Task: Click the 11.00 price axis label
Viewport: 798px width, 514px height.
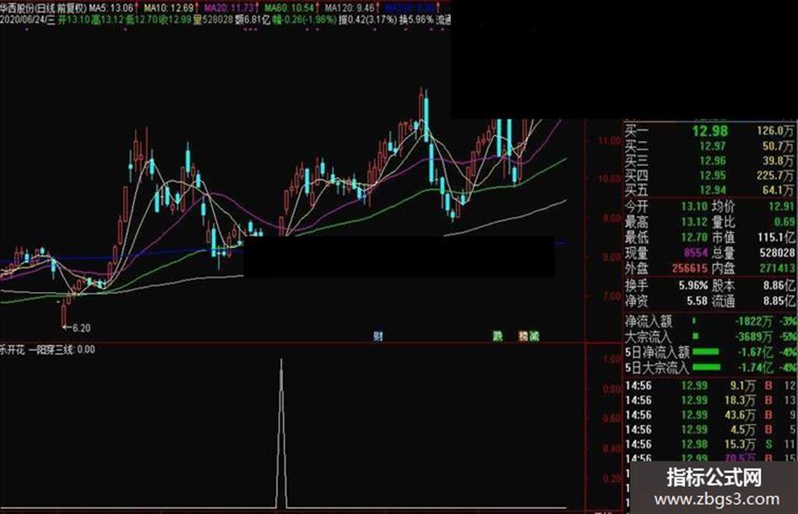Action: pos(611,141)
